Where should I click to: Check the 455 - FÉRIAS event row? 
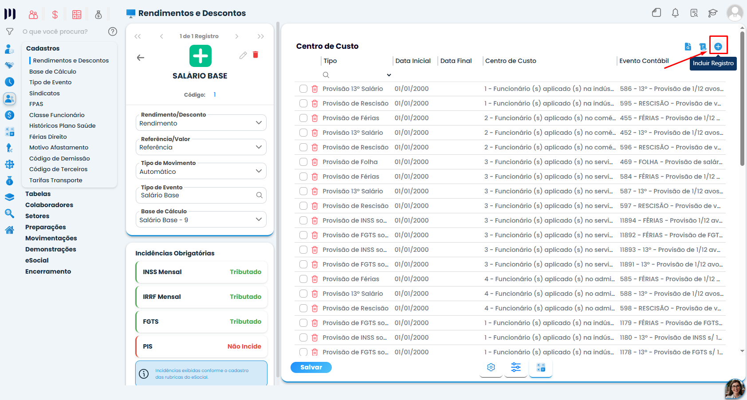click(x=303, y=118)
